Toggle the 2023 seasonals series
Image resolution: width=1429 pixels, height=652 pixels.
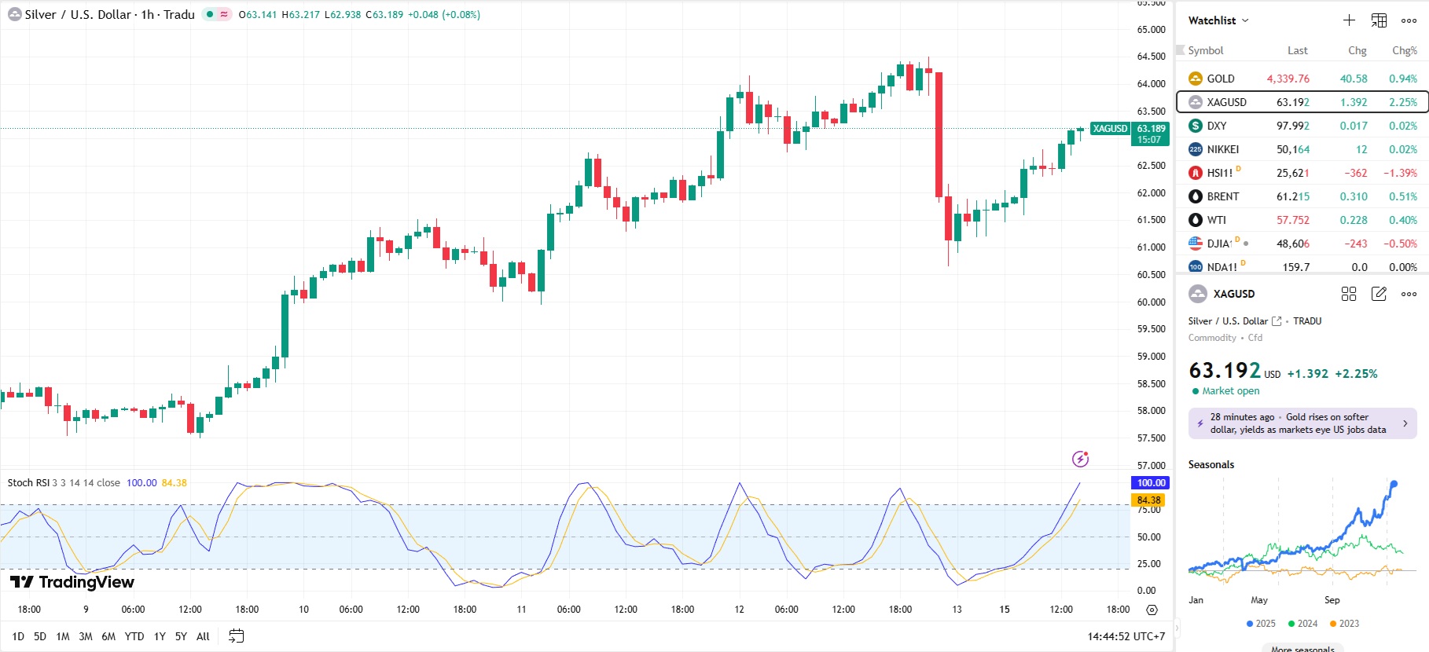(1344, 624)
